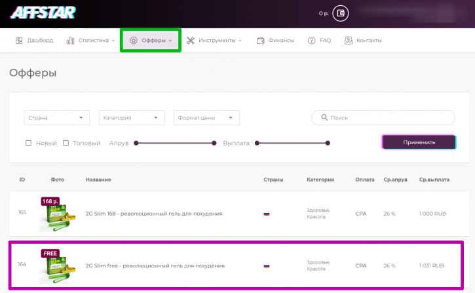This screenshot has height=293, width=475.
Task: Click Russian flag in offer 164 row
Action: [x=267, y=266]
